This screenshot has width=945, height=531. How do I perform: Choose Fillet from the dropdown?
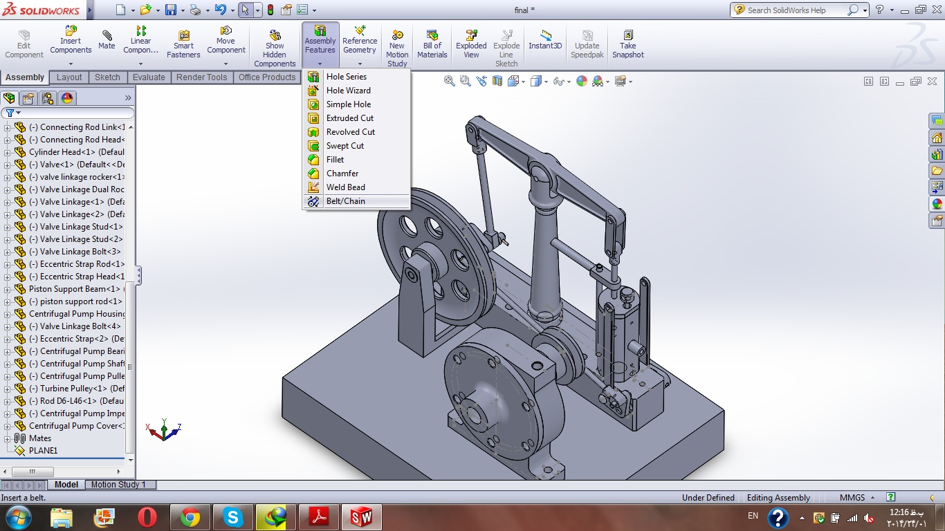pyautogui.click(x=356, y=160)
